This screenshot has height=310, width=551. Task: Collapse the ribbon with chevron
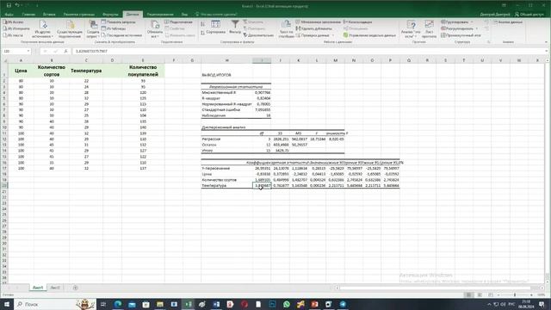point(546,42)
